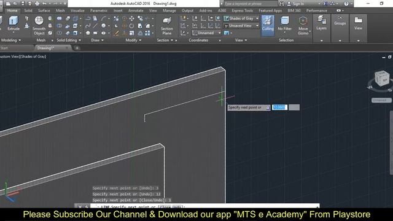
Task: Open the Manage ribbon tab
Action: point(169,10)
